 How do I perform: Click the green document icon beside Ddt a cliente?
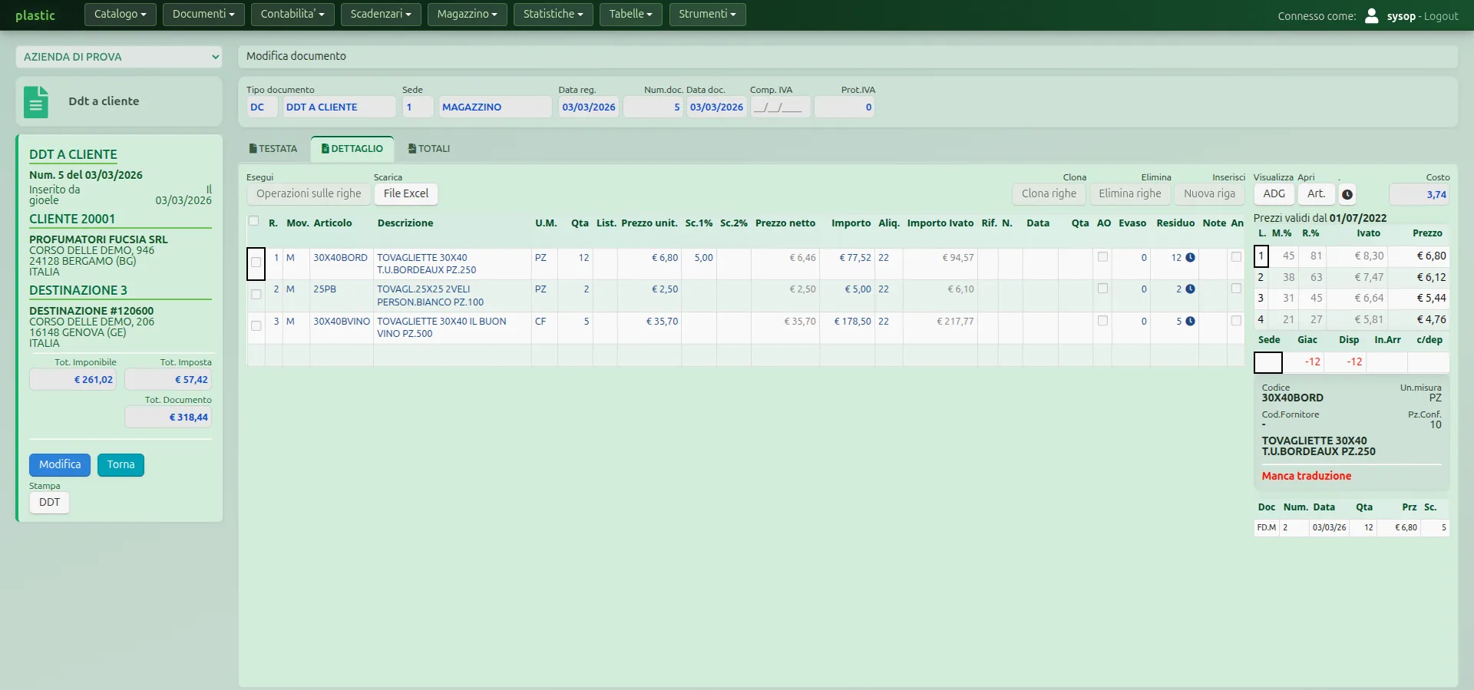pyautogui.click(x=36, y=102)
